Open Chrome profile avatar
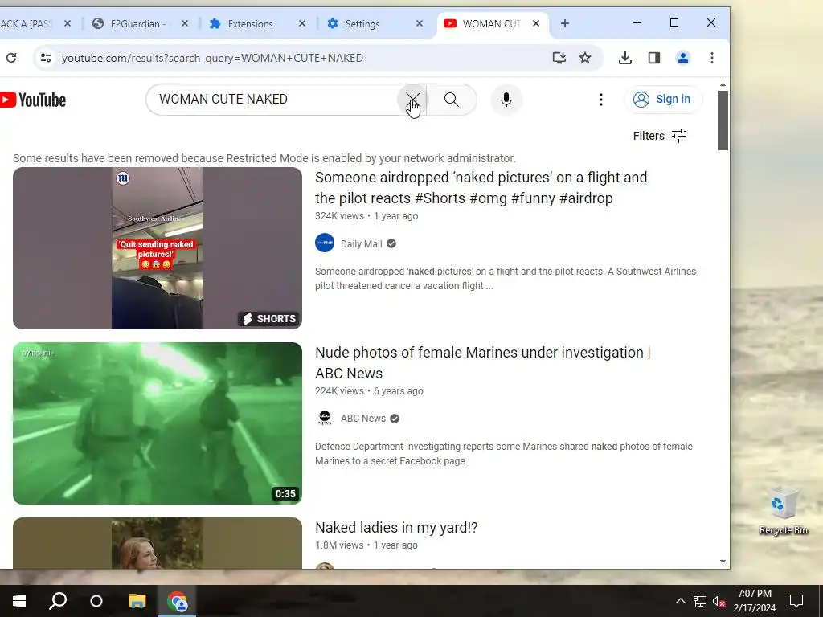 pos(683,58)
